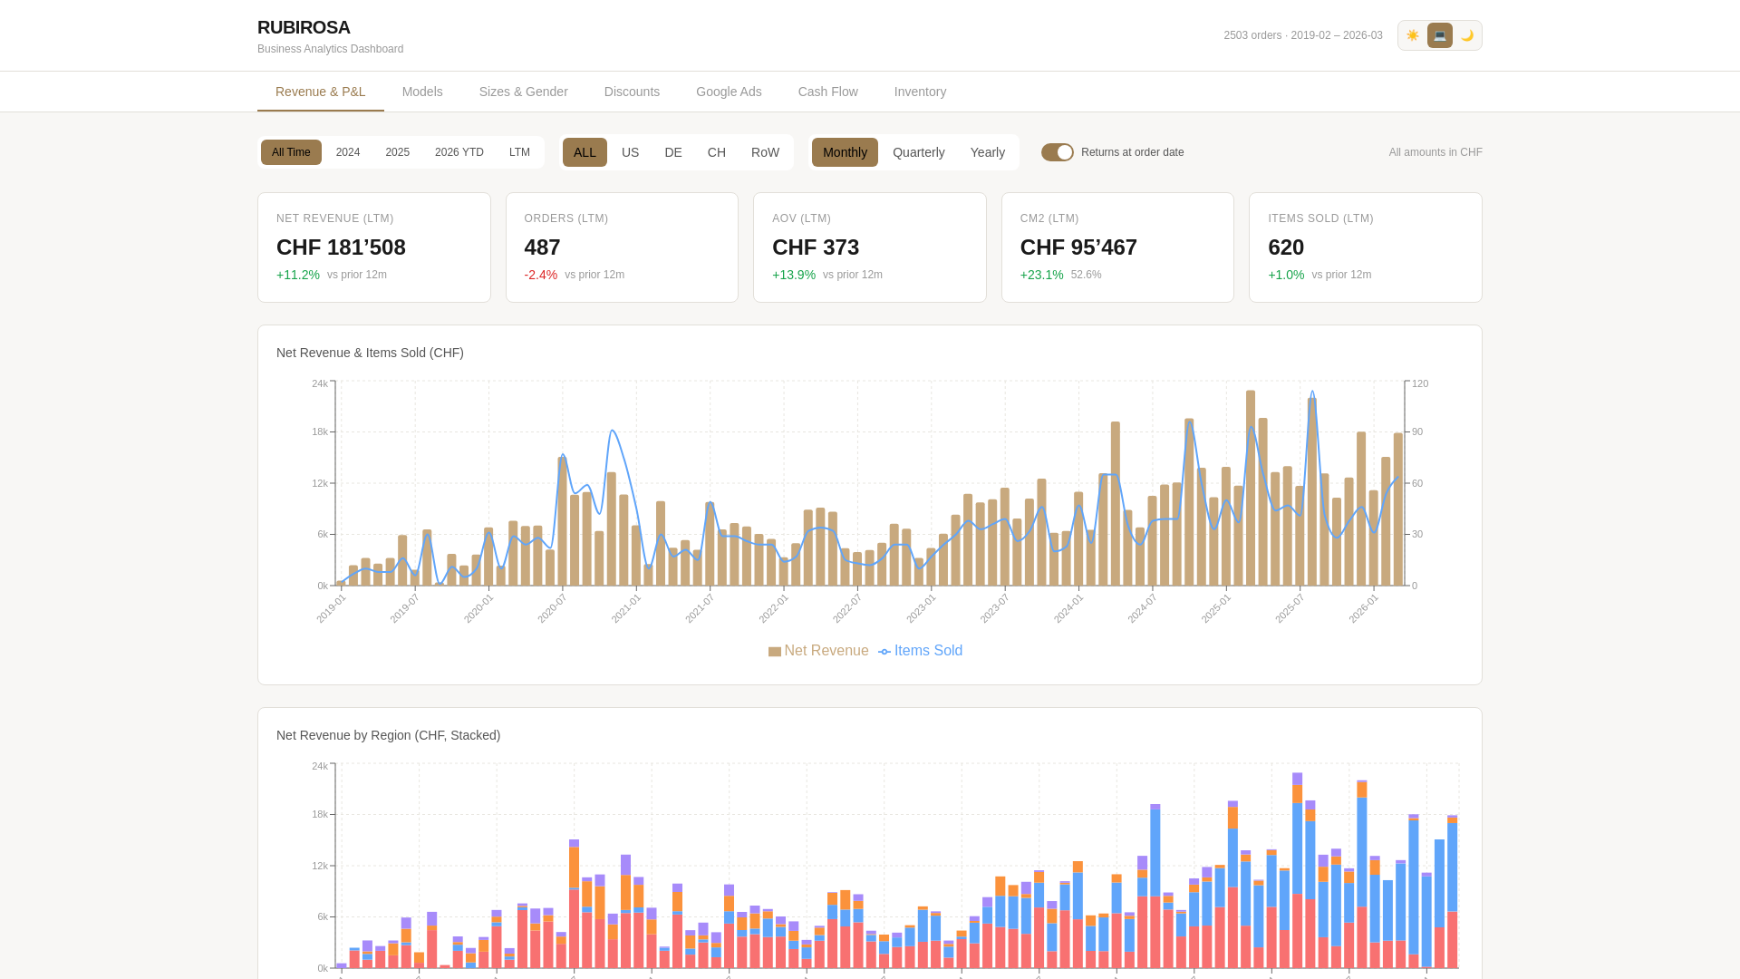The image size is (1740, 979).
Task: Filter region to CH
Action: click(717, 152)
